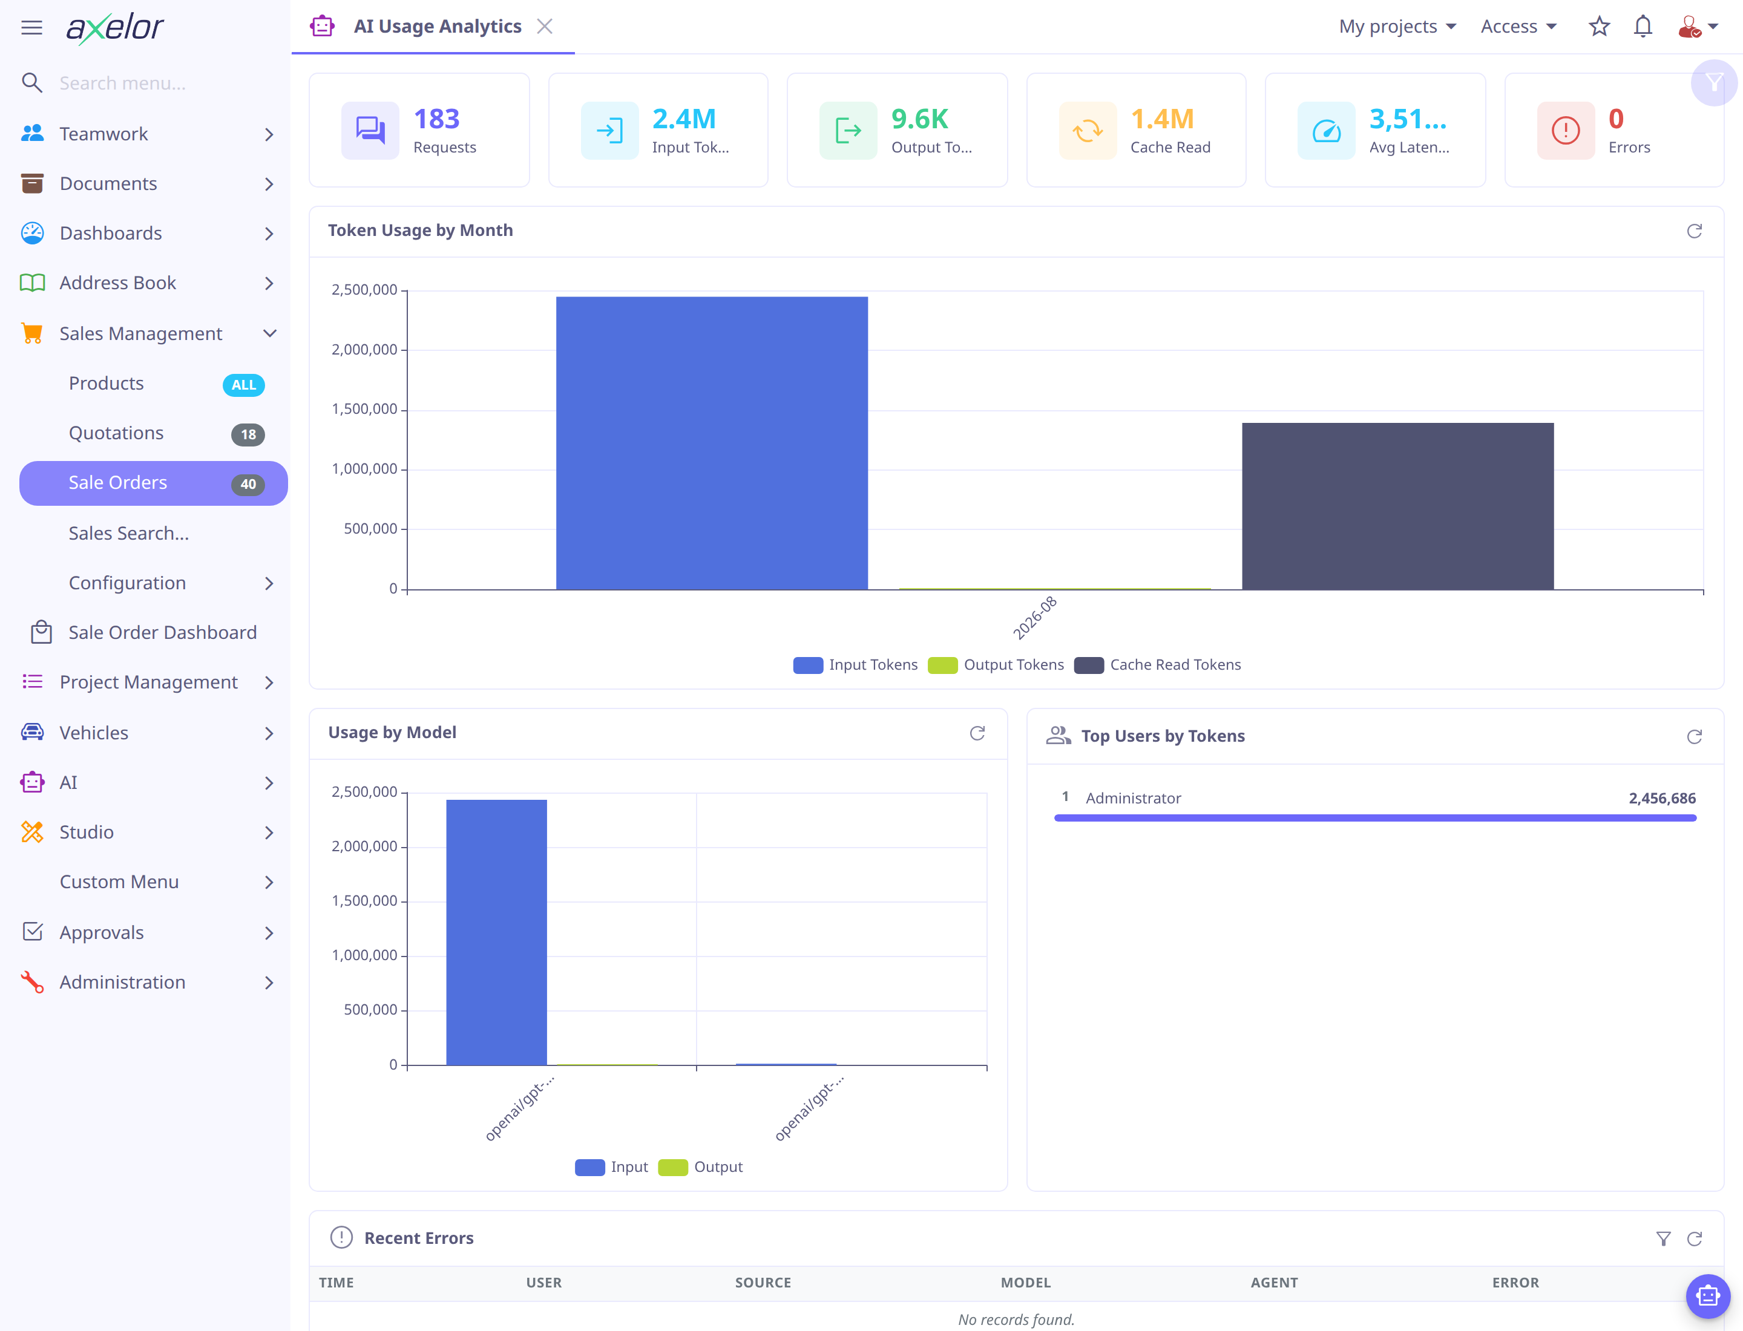Open Sales Search menu entry
Viewport: 1743px width, 1331px height.
pyautogui.click(x=153, y=533)
